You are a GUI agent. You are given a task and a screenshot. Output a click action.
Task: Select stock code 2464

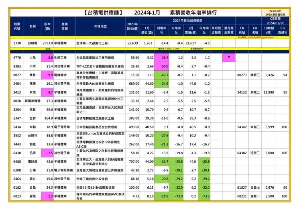pyautogui.click(x=17, y=179)
